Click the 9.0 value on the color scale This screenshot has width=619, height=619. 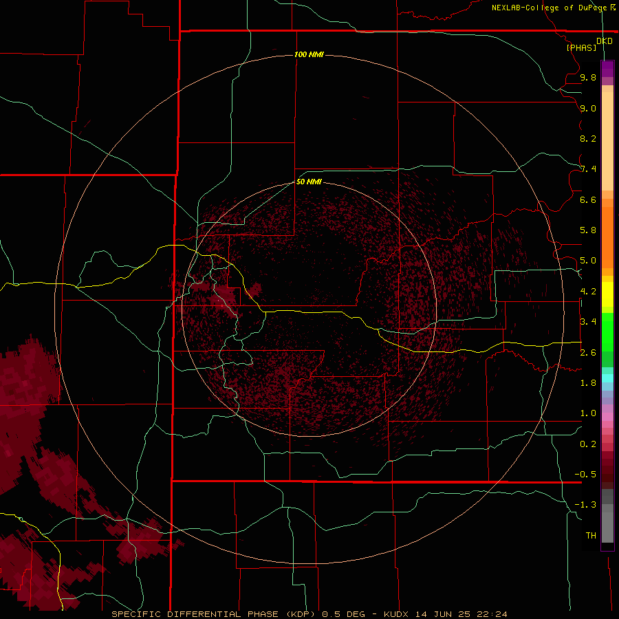click(x=588, y=108)
